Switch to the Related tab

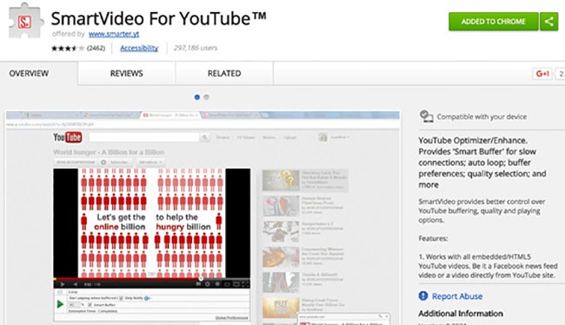(224, 74)
